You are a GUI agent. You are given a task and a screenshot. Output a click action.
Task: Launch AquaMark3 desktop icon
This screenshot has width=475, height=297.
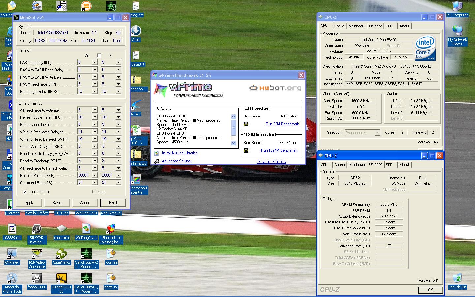click(61, 253)
